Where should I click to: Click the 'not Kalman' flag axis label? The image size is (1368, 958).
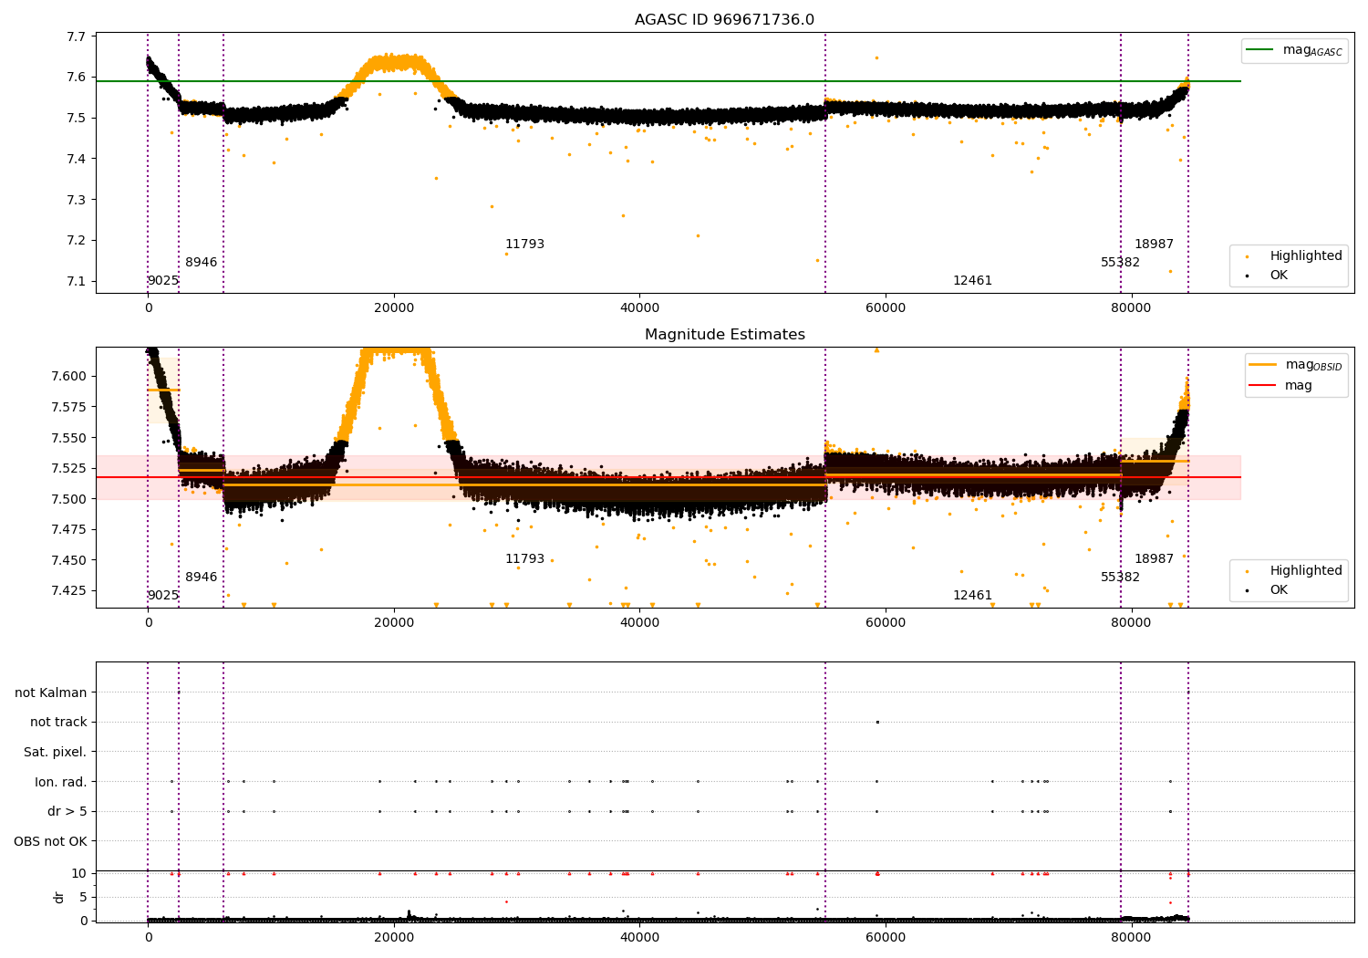pos(51,692)
